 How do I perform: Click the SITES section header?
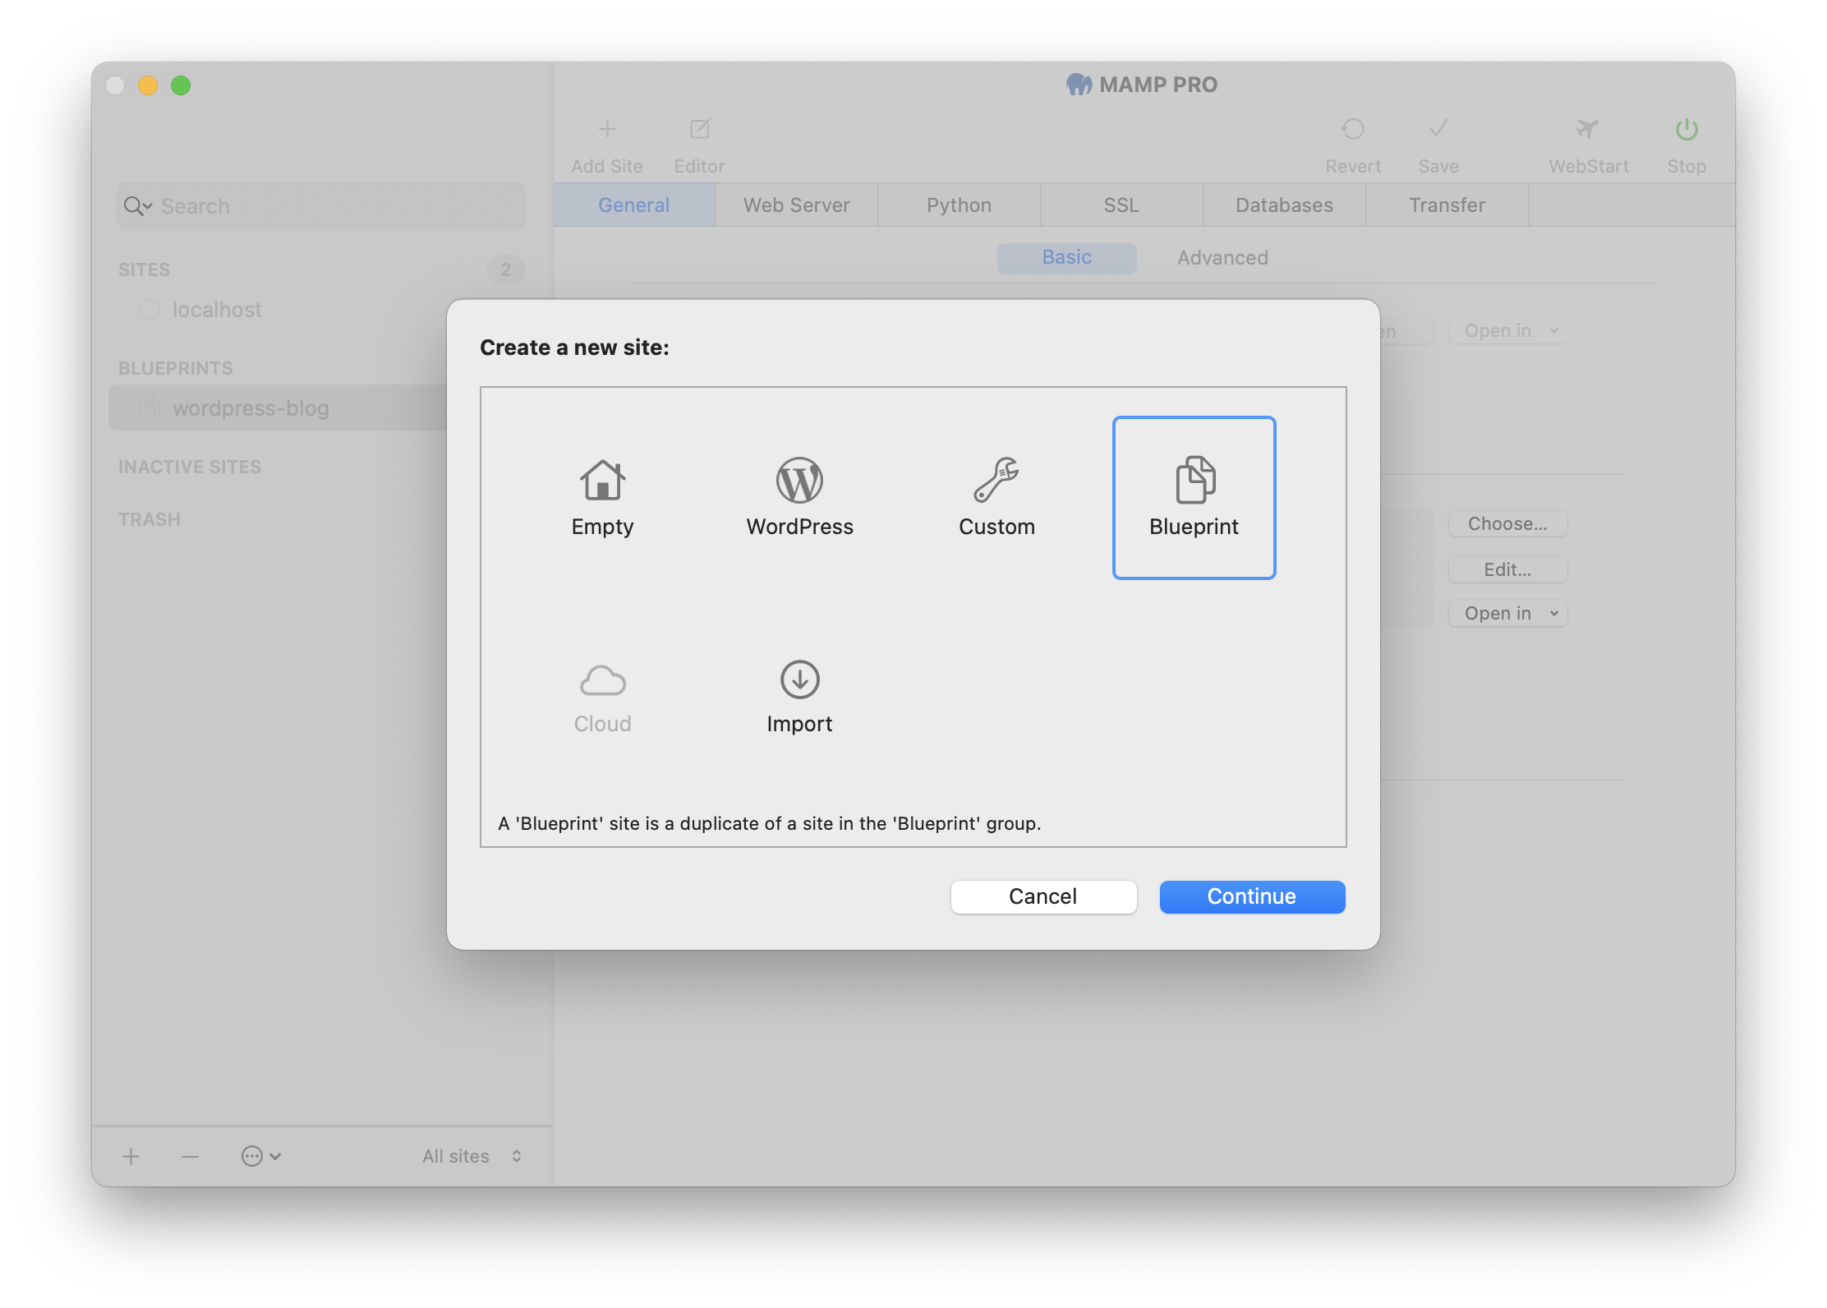pos(144,269)
